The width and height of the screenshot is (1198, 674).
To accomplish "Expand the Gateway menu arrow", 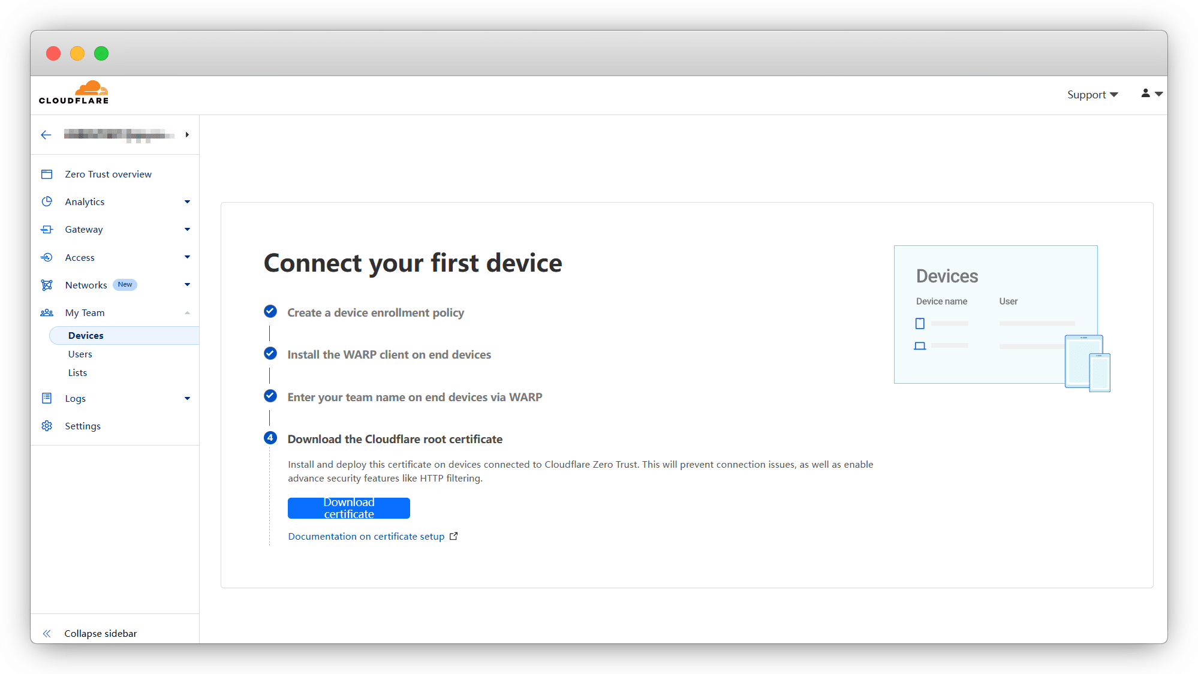I will (x=187, y=229).
